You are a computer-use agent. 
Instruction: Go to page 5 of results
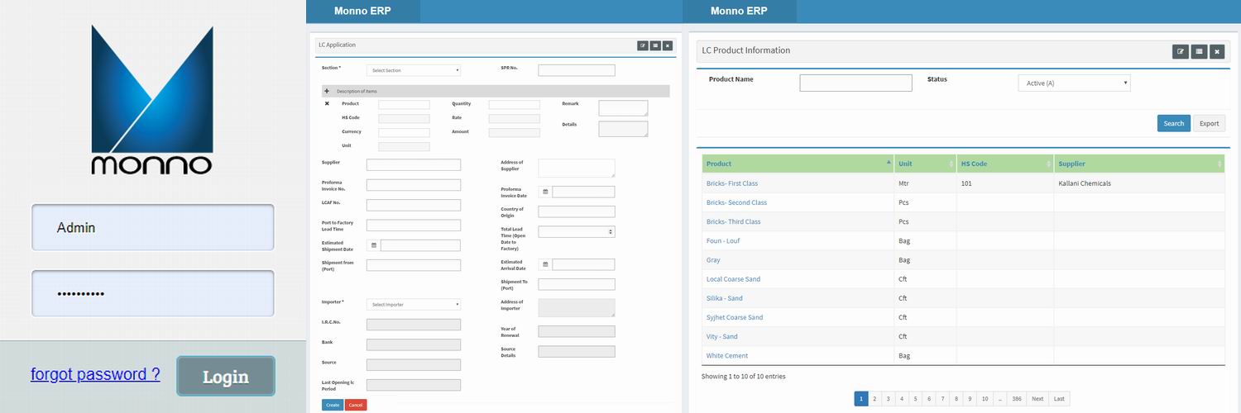point(915,399)
